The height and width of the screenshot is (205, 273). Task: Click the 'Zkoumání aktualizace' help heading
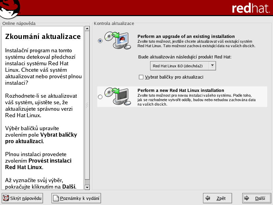point(43,37)
